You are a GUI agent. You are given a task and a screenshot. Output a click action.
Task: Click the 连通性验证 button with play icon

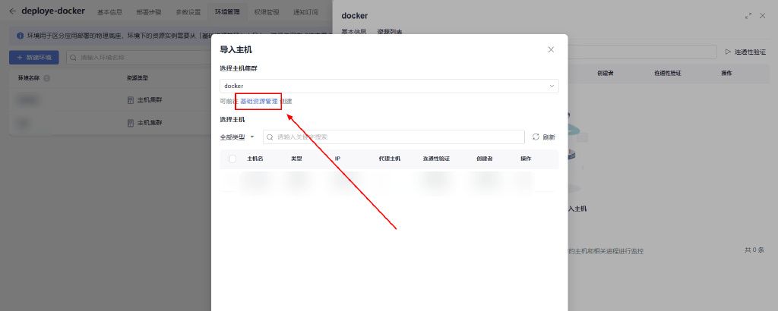pyautogui.click(x=745, y=52)
